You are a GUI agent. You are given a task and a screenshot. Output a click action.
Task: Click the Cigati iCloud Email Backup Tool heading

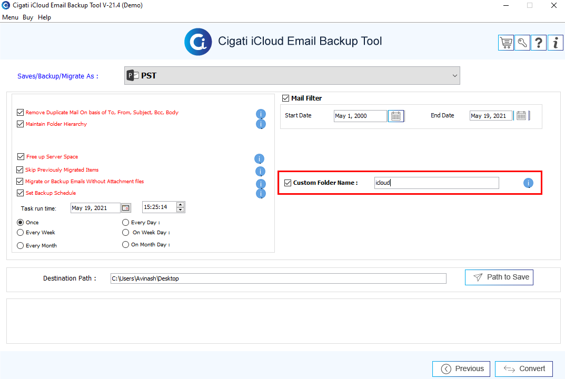click(300, 41)
